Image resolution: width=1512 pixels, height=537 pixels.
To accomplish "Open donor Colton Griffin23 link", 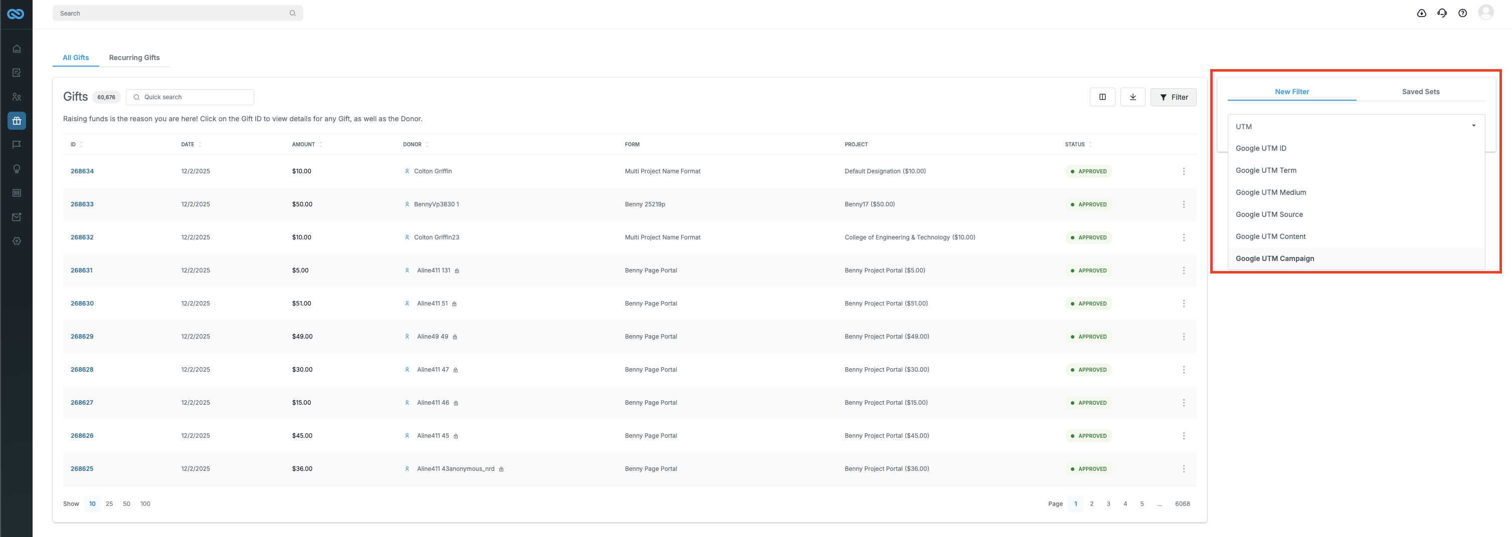I will tap(436, 237).
